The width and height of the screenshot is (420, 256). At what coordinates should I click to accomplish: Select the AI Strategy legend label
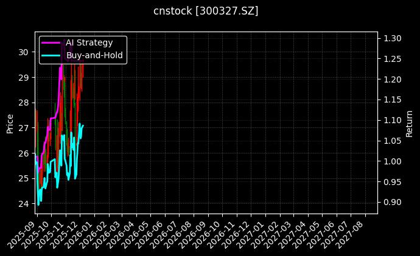pos(89,42)
